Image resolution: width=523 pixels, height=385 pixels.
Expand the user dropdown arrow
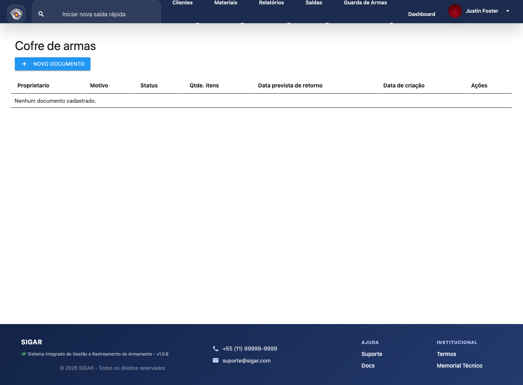[508, 11]
